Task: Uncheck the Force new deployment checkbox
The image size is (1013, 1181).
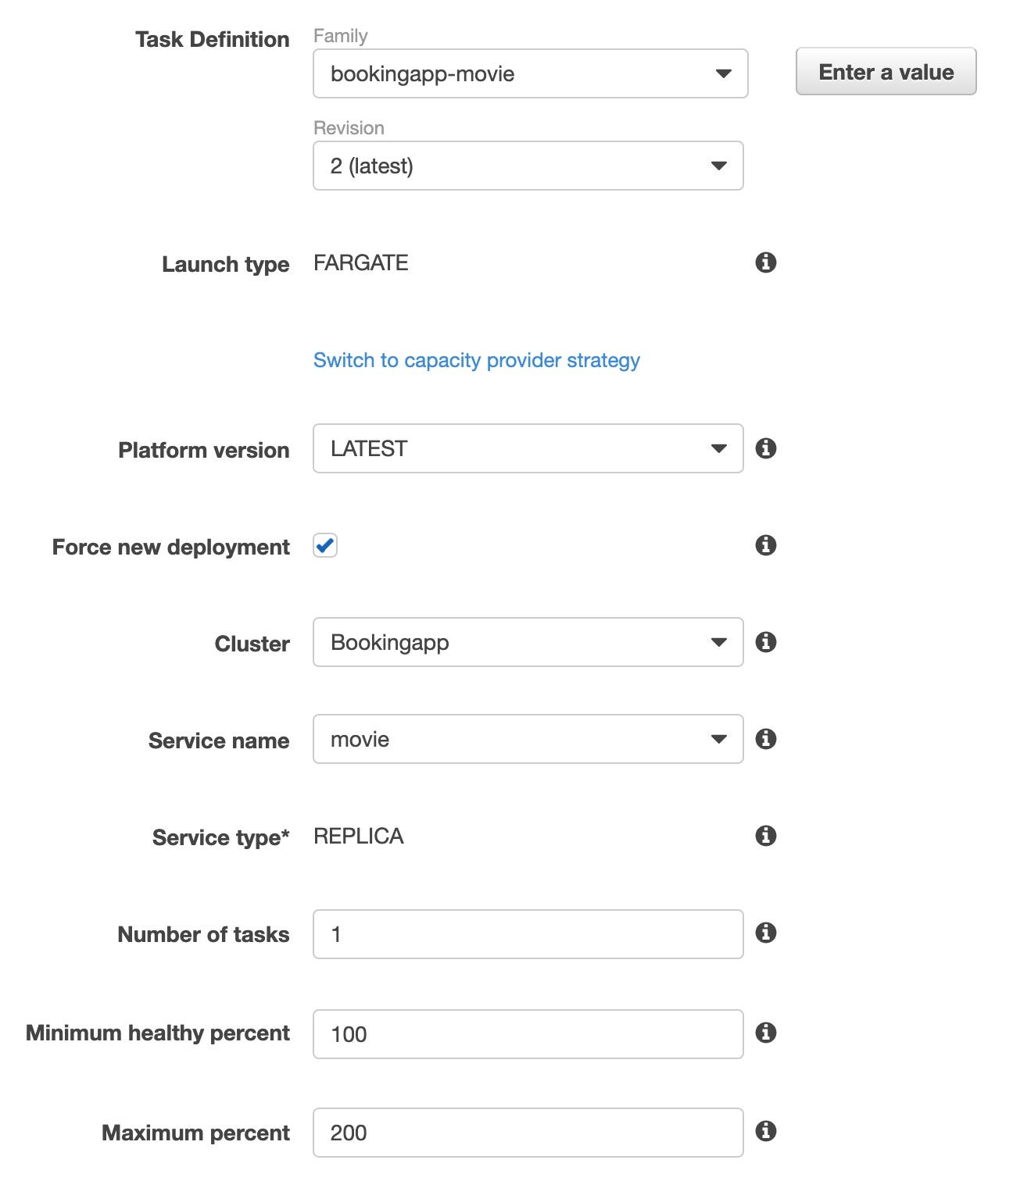Action: 325,545
